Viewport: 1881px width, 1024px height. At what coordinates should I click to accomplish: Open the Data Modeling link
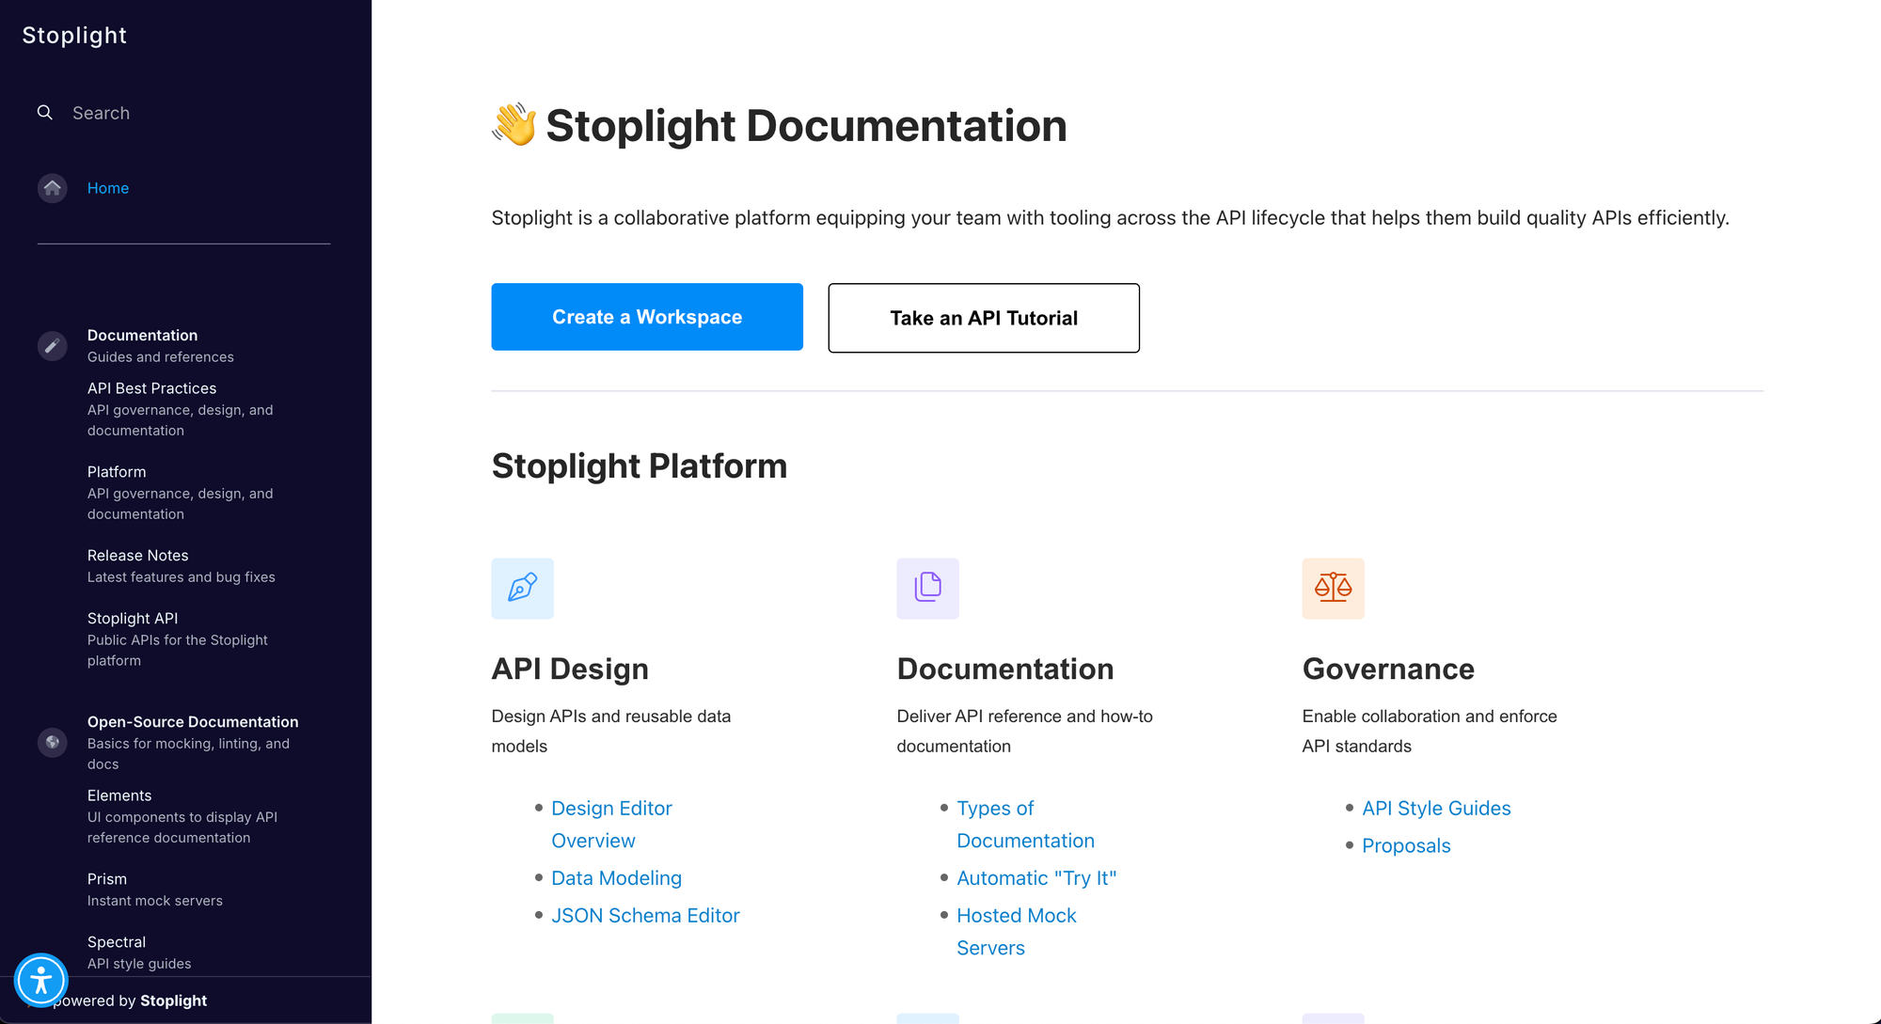tap(616, 877)
